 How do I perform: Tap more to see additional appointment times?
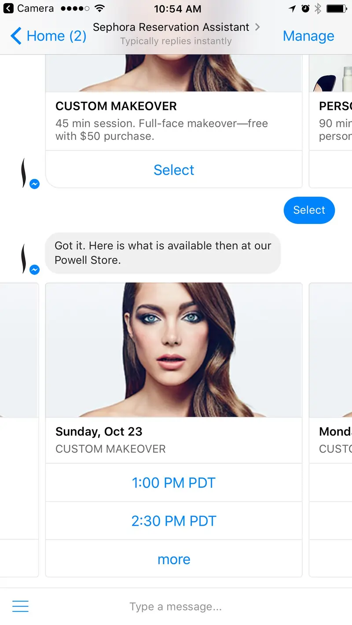click(173, 559)
